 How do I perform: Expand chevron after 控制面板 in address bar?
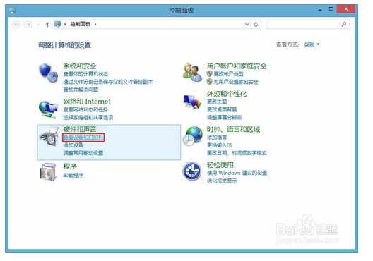pyautogui.click(x=95, y=24)
